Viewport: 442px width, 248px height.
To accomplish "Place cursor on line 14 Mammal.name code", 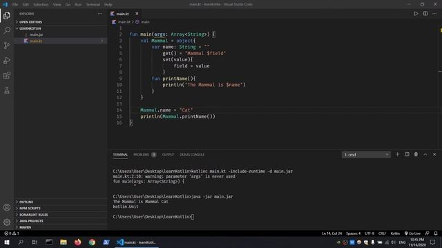I will point(166,110).
